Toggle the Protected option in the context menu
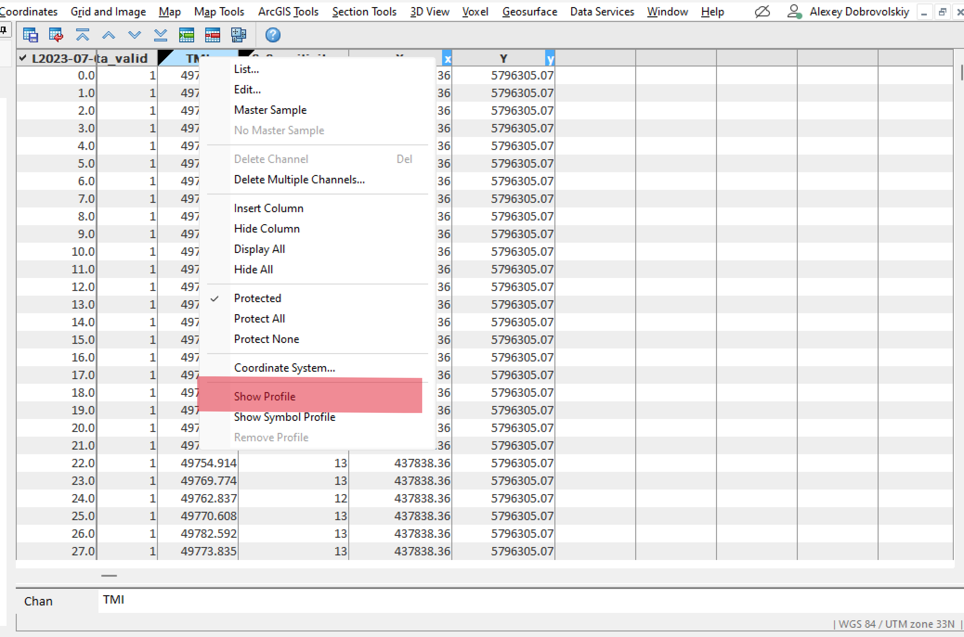The image size is (964, 637). pyautogui.click(x=257, y=298)
